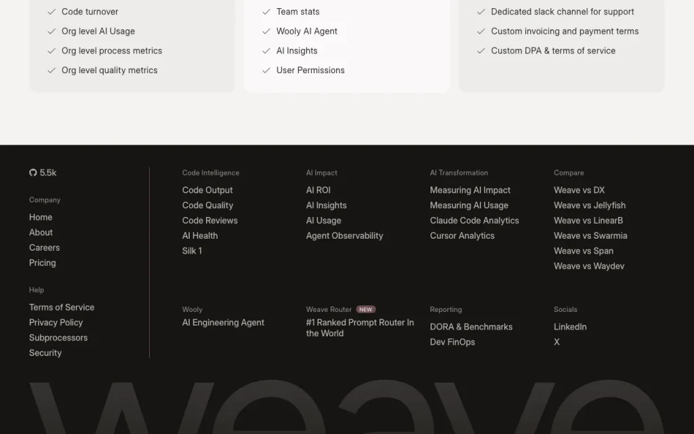The width and height of the screenshot is (694, 434).
Task: Click the 'AI Transformation' column heading
Action: tap(459, 173)
